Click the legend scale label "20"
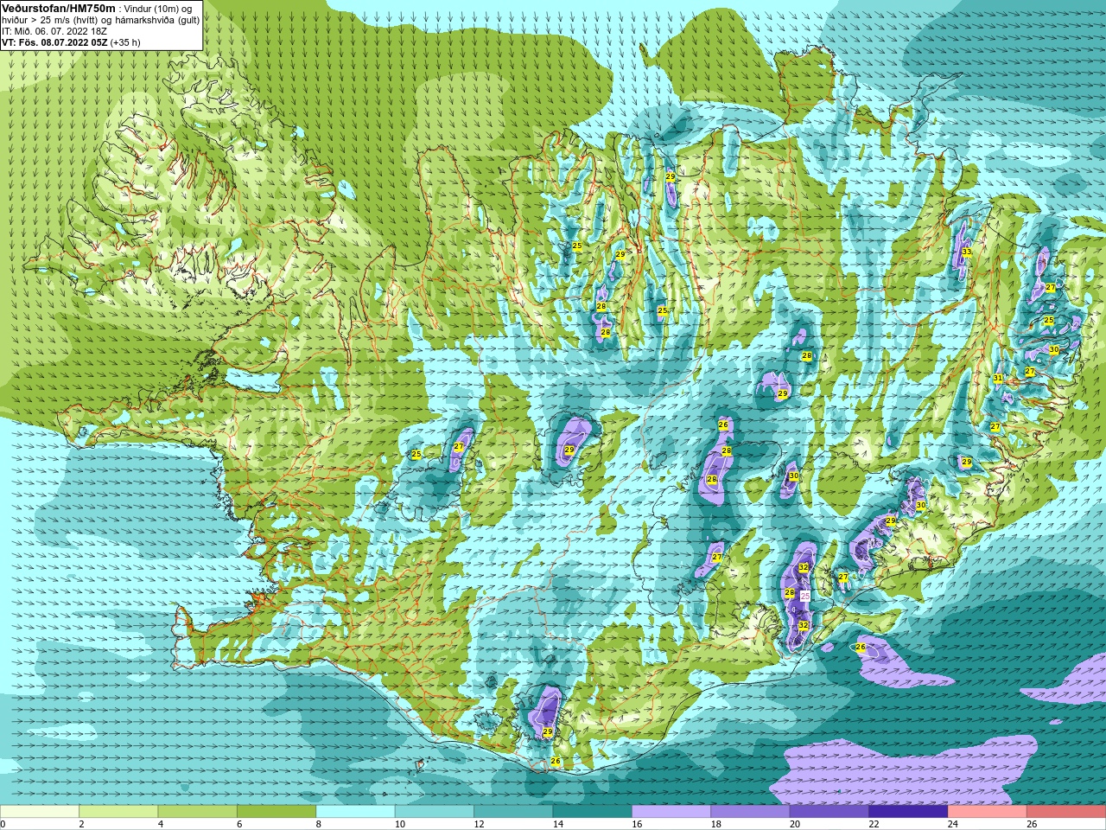The image size is (1106, 830). tap(795, 824)
